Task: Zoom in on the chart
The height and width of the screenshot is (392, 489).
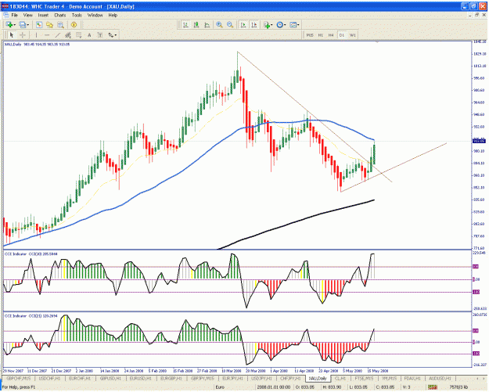Action: pyautogui.click(x=220, y=24)
